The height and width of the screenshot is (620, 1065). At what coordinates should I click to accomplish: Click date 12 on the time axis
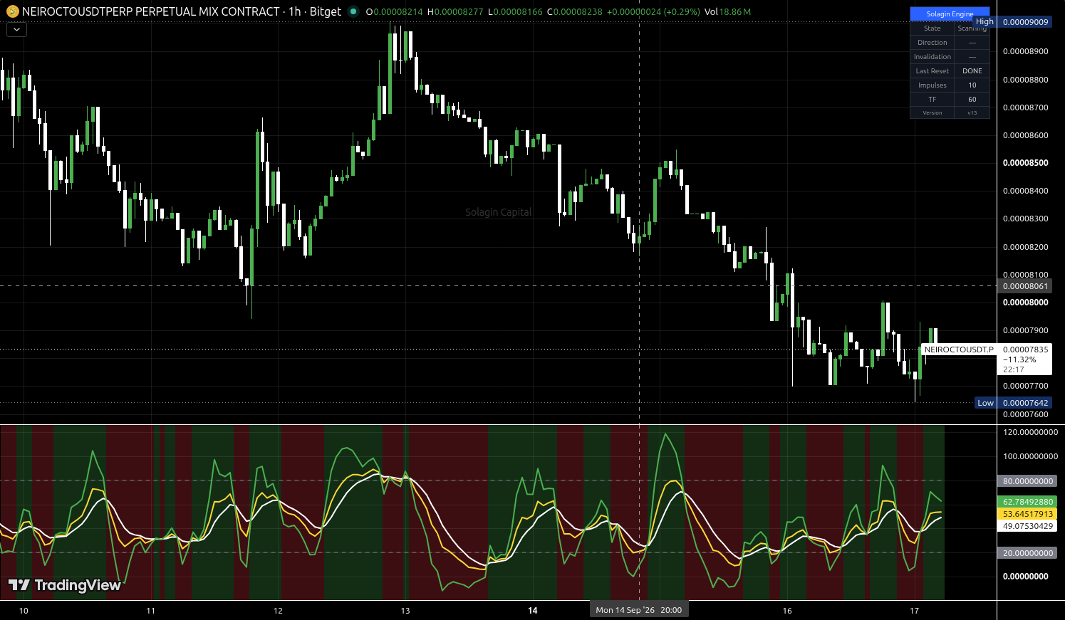click(278, 611)
